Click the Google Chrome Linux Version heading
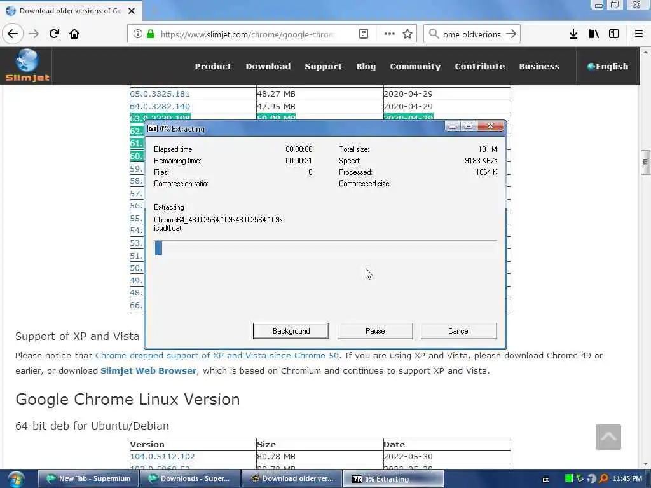Image resolution: width=651 pixels, height=488 pixels. pyautogui.click(x=127, y=399)
